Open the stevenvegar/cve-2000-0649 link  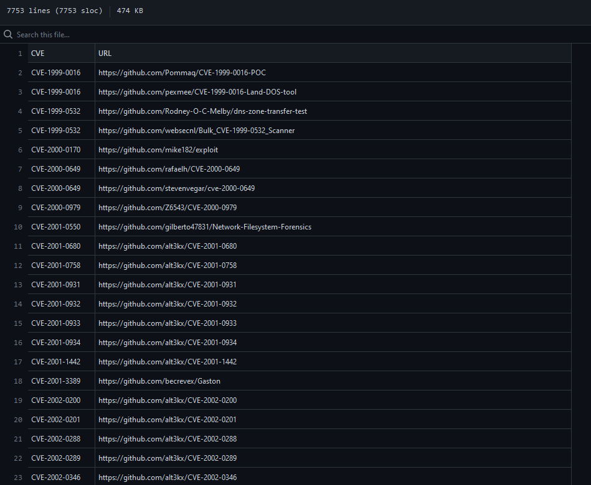176,188
